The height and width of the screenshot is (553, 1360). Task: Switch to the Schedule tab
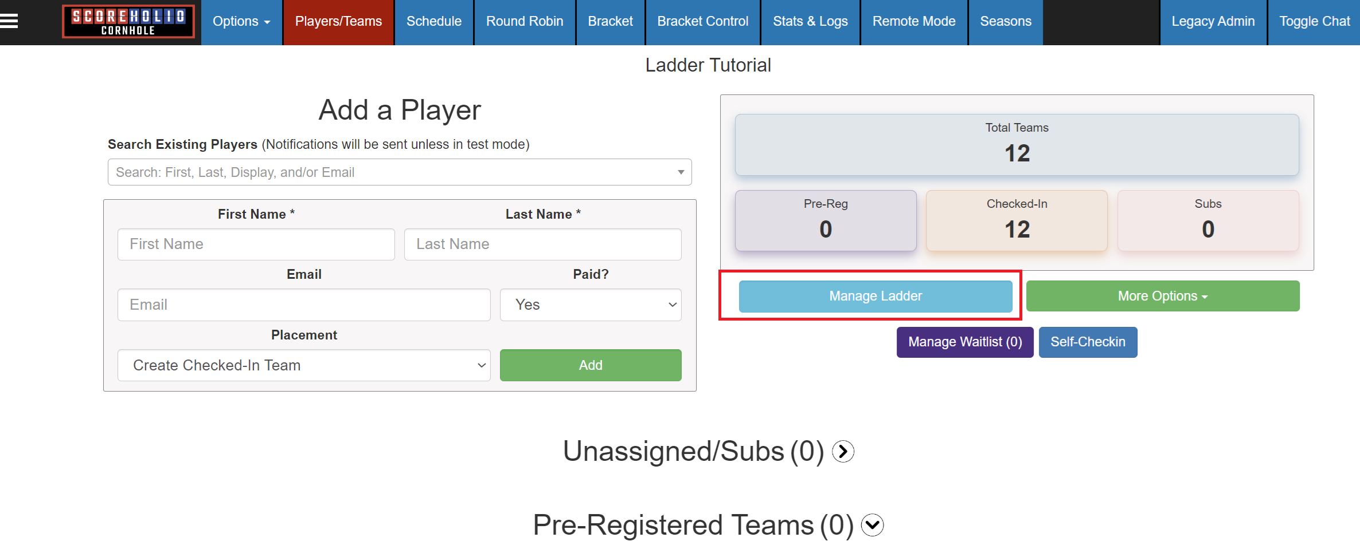[x=434, y=22]
